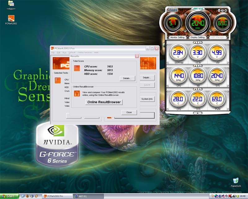
Task: Open Online Services menu in PCMark2002 Pro
Action: pos(85,53)
